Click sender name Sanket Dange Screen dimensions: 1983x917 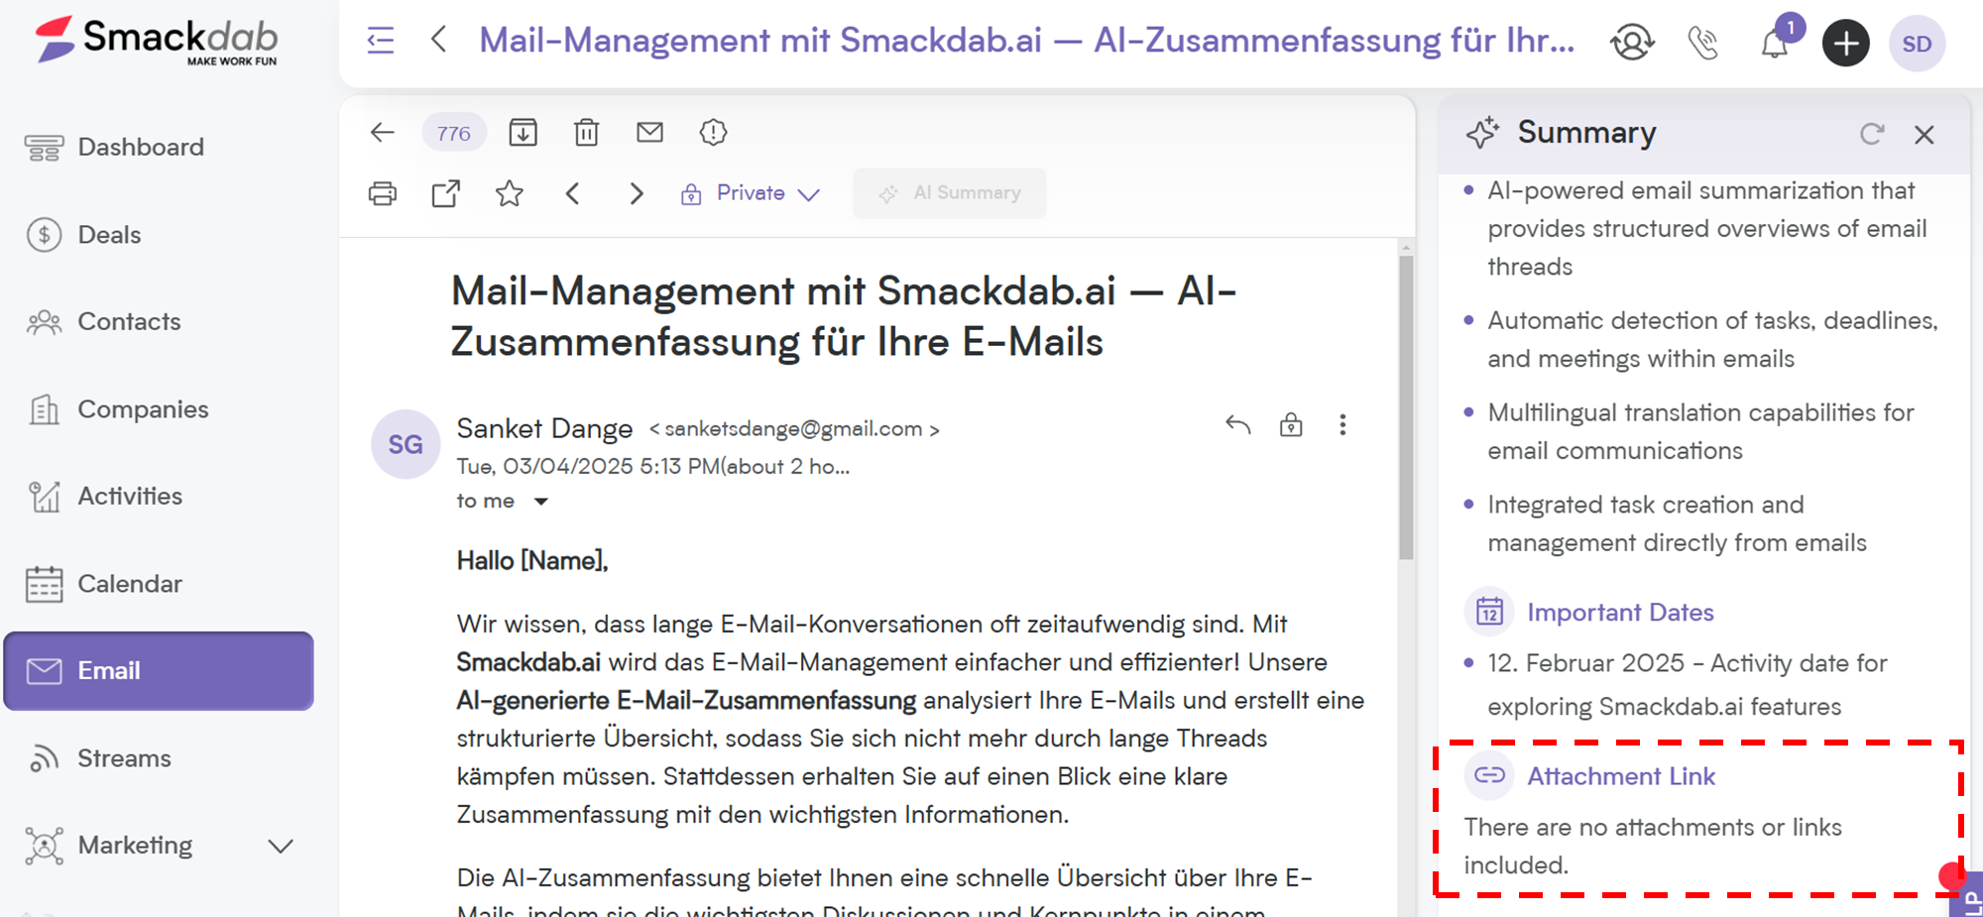[544, 428]
